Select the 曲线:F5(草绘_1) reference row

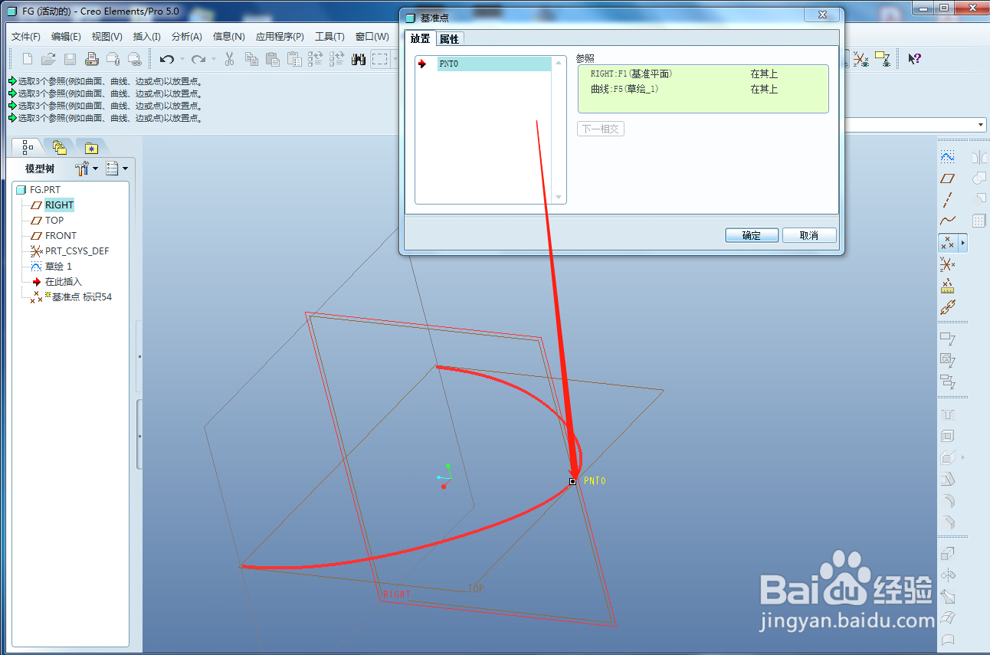point(703,89)
